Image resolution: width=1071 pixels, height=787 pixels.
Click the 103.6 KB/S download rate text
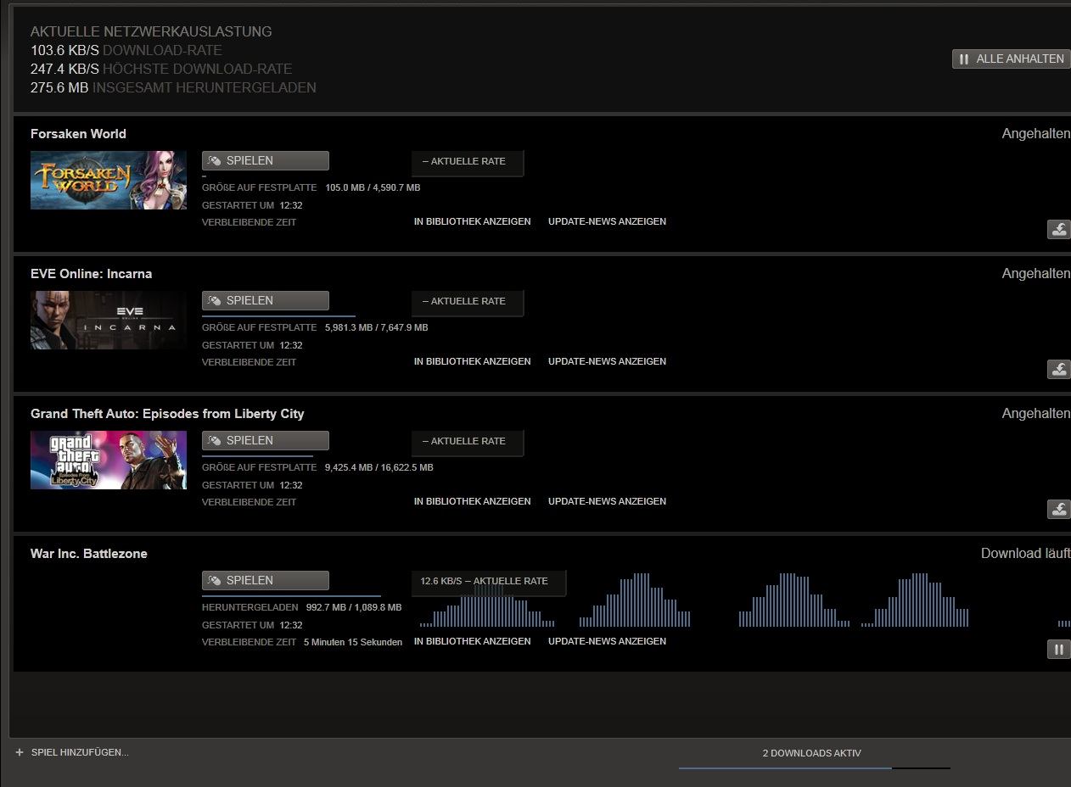click(126, 50)
